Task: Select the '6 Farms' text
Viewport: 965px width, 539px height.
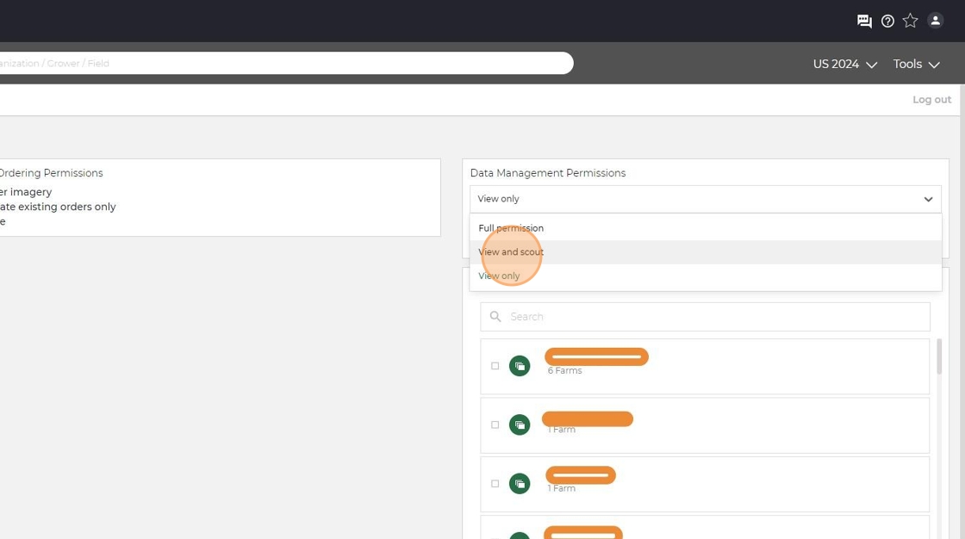Action: 564,370
